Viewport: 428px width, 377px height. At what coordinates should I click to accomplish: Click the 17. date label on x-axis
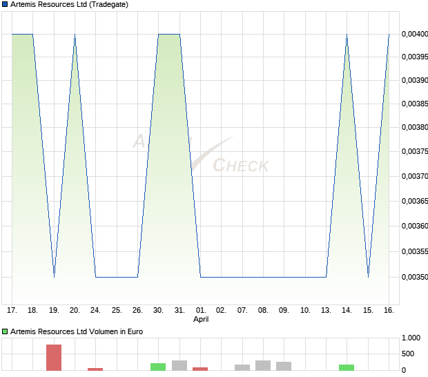tap(12, 310)
